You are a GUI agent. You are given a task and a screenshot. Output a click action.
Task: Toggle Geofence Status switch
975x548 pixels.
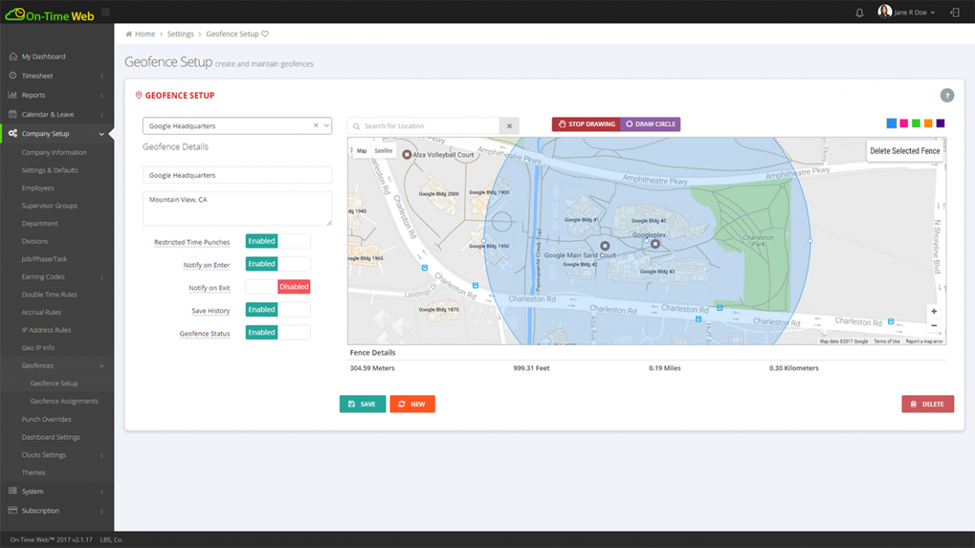pyautogui.click(x=278, y=332)
